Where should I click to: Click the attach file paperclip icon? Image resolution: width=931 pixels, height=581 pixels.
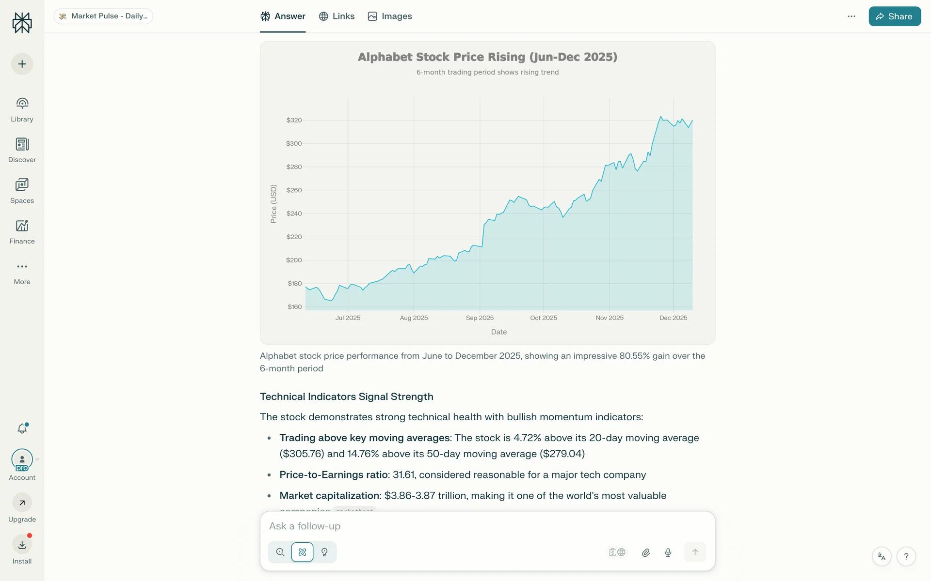click(x=645, y=552)
